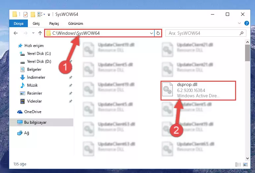Click the dsprop.dll gear file icon

pyautogui.click(x=167, y=89)
